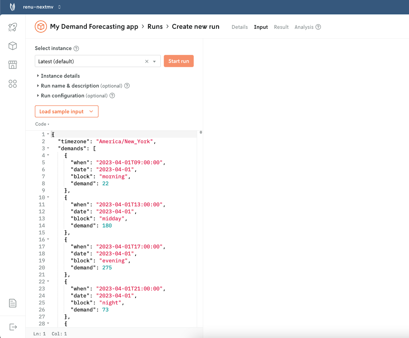
Task: Open the documentation page sidebar icon
Action: coord(13,303)
